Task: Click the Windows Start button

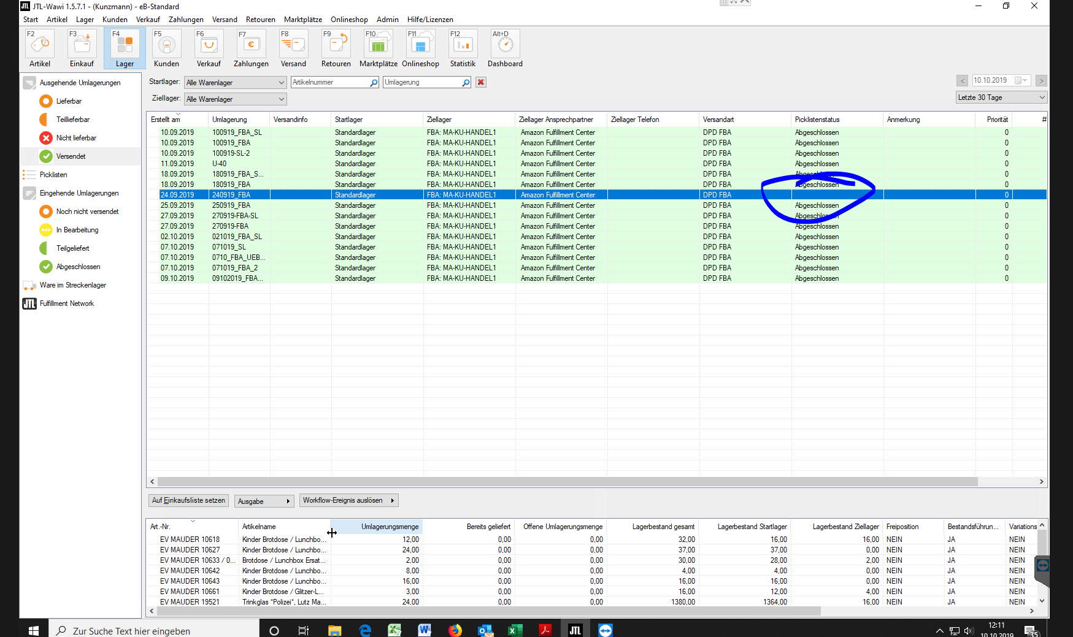Action: tap(34, 630)
